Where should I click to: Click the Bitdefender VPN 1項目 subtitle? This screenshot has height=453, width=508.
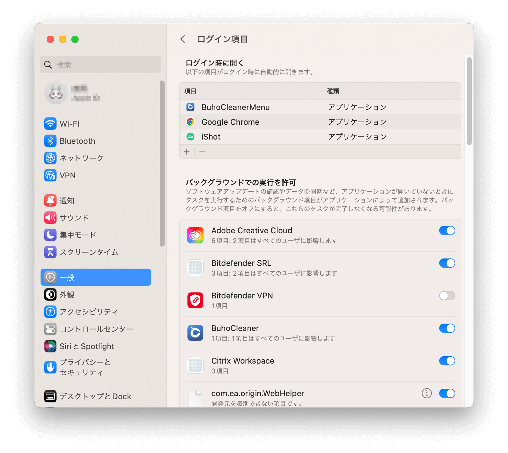[x=219, y=306]
